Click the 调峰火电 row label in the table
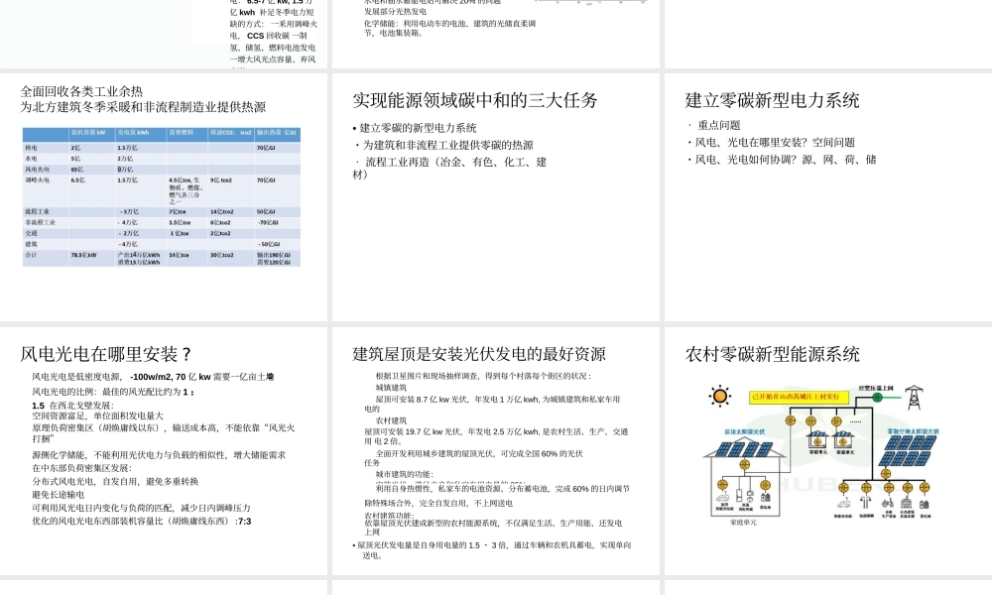This screenshot has width=992, height=595. coord(37,180)
